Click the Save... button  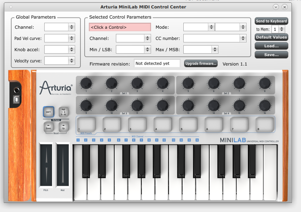point(271,55)
